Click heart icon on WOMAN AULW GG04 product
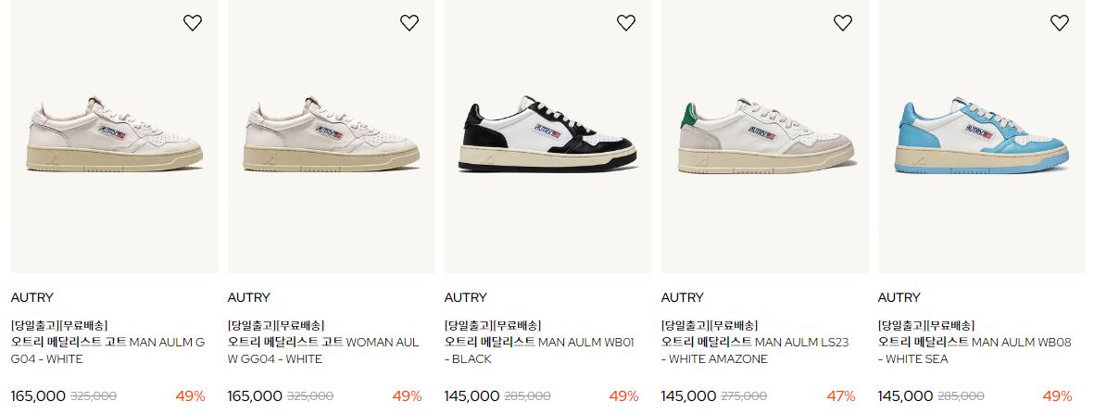The image size is (1094, 414). (x=409, y=23)
